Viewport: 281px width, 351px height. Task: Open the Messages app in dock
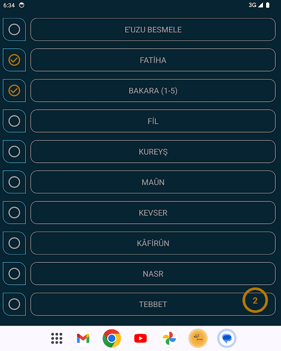tap(227, 338)
